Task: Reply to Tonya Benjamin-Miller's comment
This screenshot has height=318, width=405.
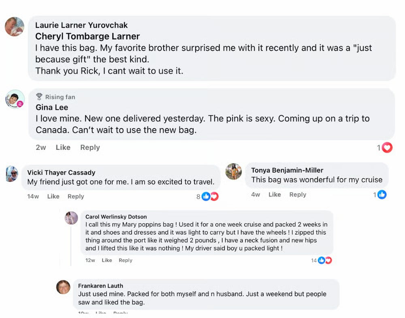Action: coord(298,194)
